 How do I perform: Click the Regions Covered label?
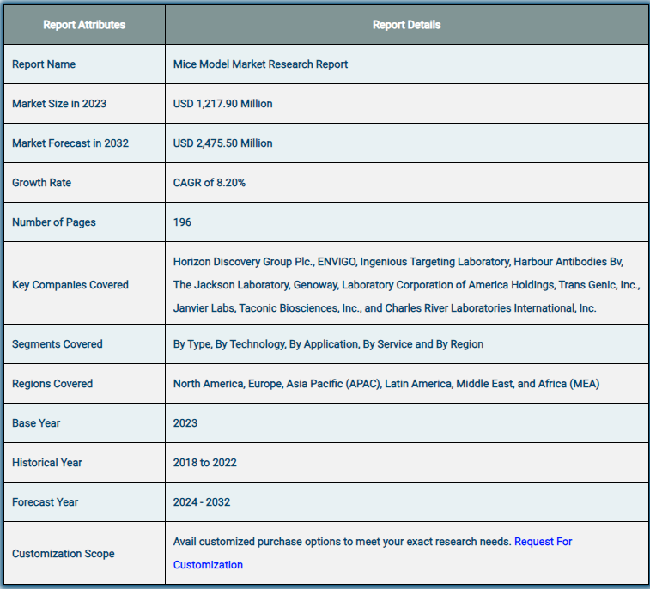click(52, 384)
